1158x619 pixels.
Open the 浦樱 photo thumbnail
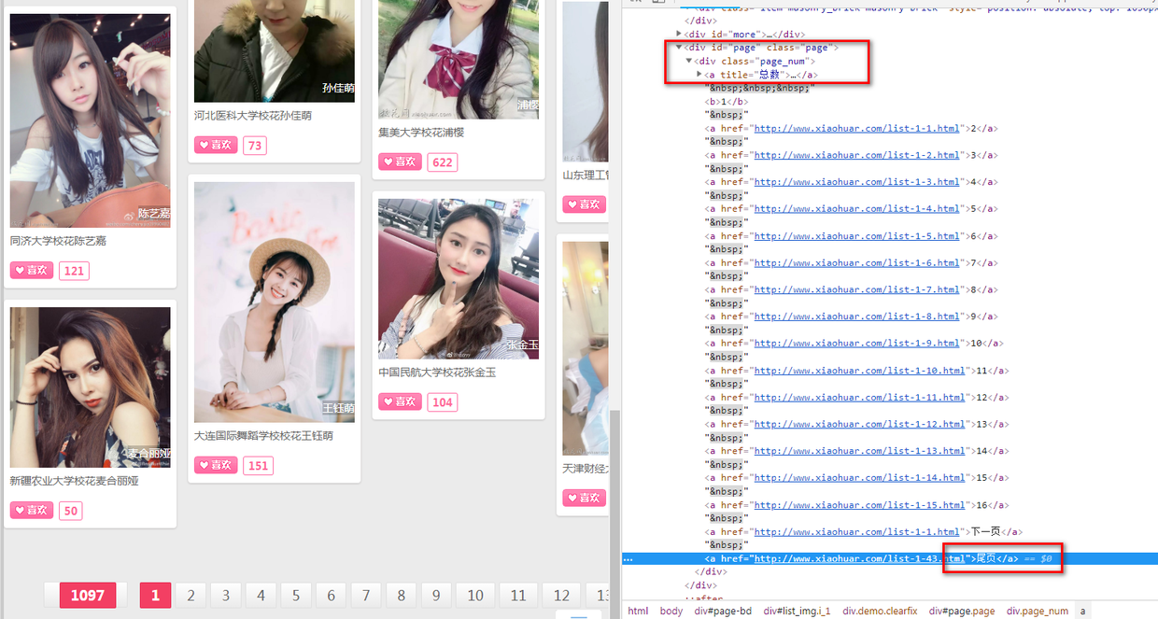click(x=459, y=59)
